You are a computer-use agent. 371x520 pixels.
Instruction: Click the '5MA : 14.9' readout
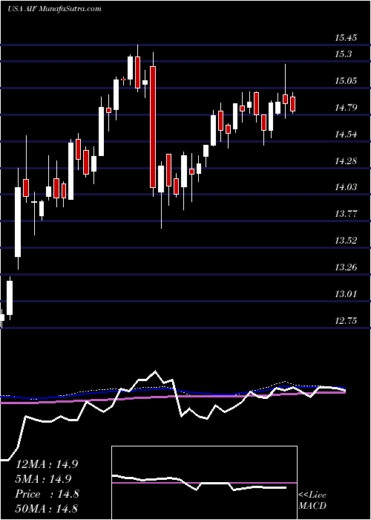45,479
